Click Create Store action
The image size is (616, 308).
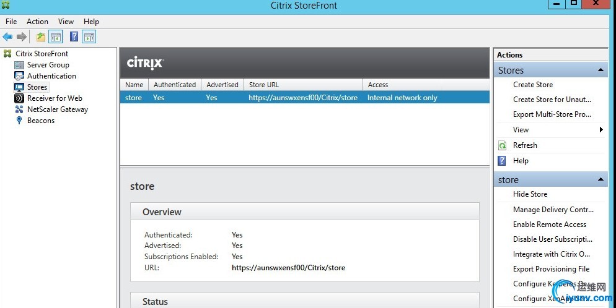tap(533, 85)
